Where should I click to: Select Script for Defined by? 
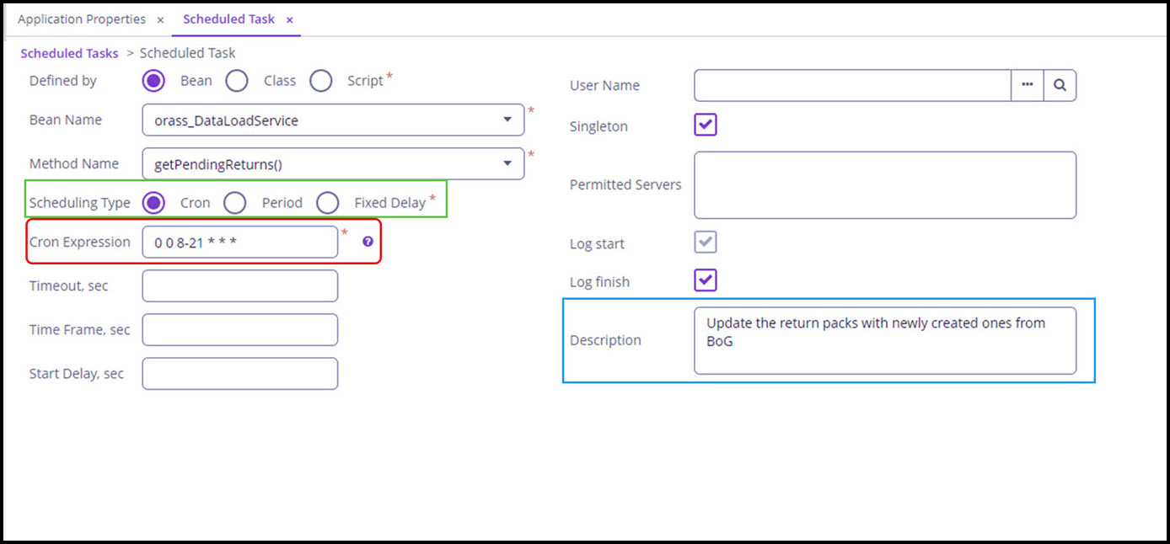click(321, 80)
